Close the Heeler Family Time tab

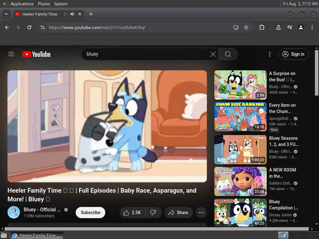[x=80, y=14]
